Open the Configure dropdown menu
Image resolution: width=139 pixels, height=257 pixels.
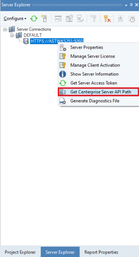point(15,18)
